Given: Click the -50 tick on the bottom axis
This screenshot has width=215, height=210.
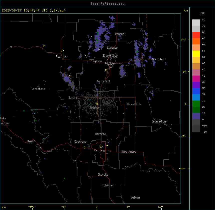Looking at the screenshot, I should (x=64, y=207).
